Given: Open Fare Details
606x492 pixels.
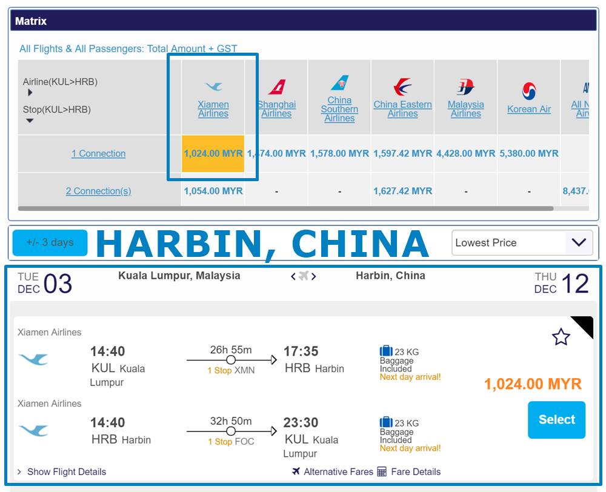Looking at the screenshot, I should point(416,471).
